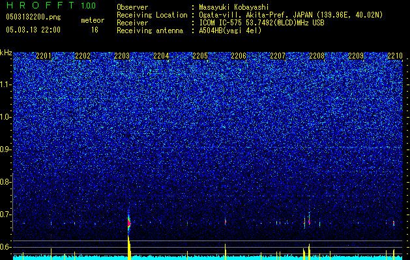The width and height of the screenshot is (410, 260).
Task: Click the 2210 time marker
Action: pos(395,56)
